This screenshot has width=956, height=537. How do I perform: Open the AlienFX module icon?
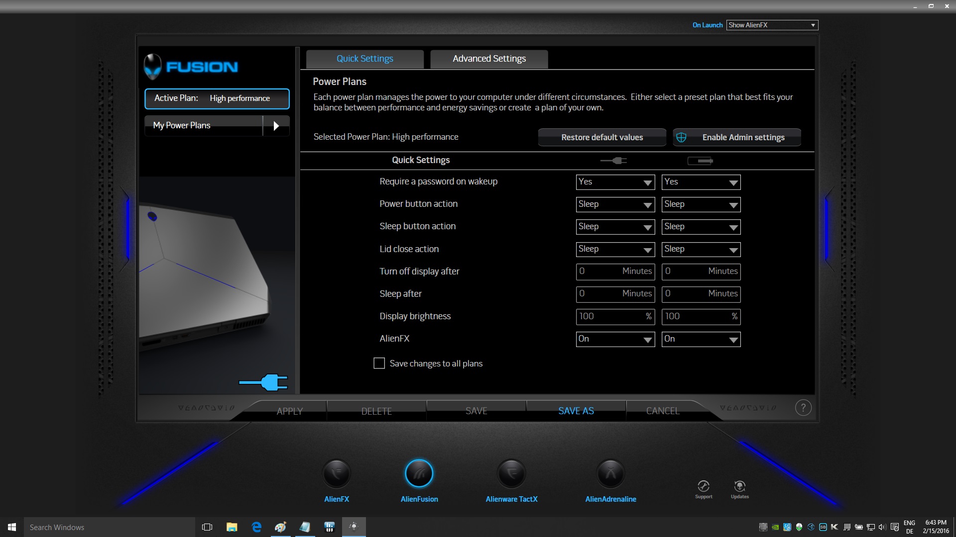[x=337, y=473]
